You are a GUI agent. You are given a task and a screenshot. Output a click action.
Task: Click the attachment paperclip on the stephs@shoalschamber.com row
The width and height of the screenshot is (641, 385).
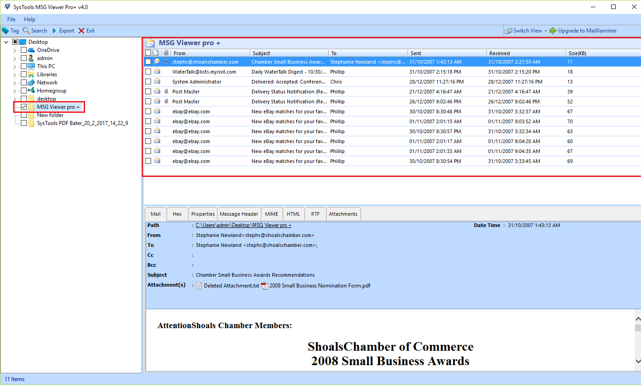pos(166,62)
